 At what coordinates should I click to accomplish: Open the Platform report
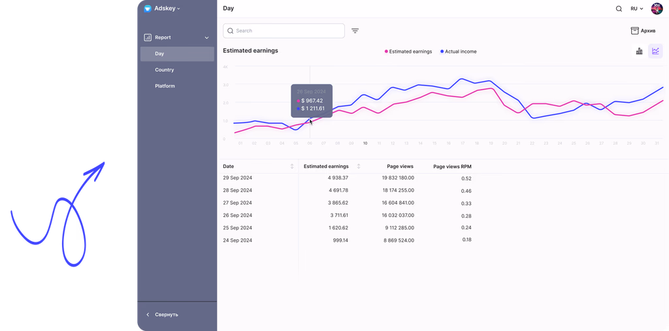click(165, 86)
